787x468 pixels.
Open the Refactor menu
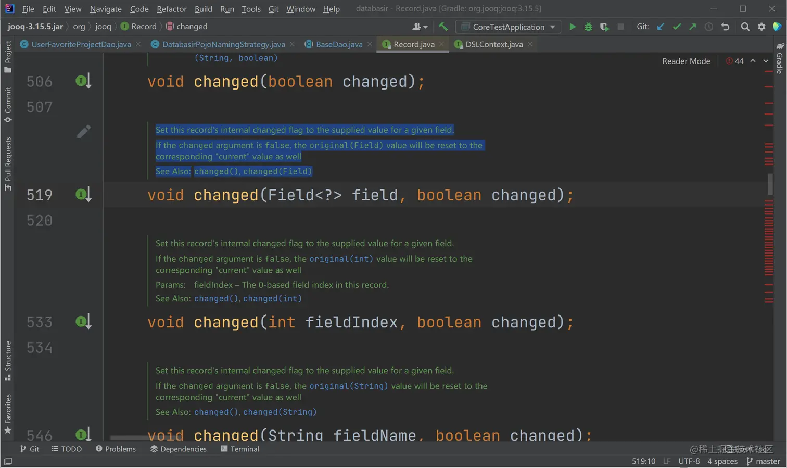coord(171,9)
